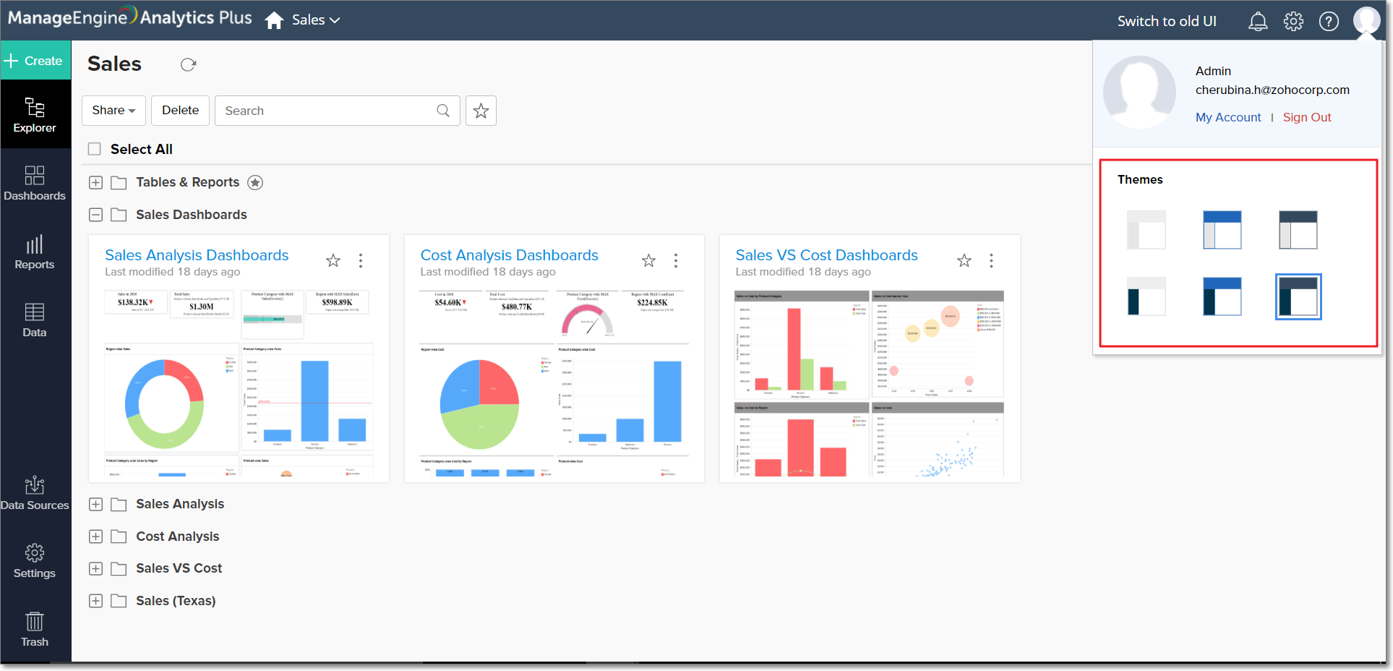This screenshot has width=1393, height=671.
Task: Switch to the Dashboards sidebar tab
Action: coord(35,183)
